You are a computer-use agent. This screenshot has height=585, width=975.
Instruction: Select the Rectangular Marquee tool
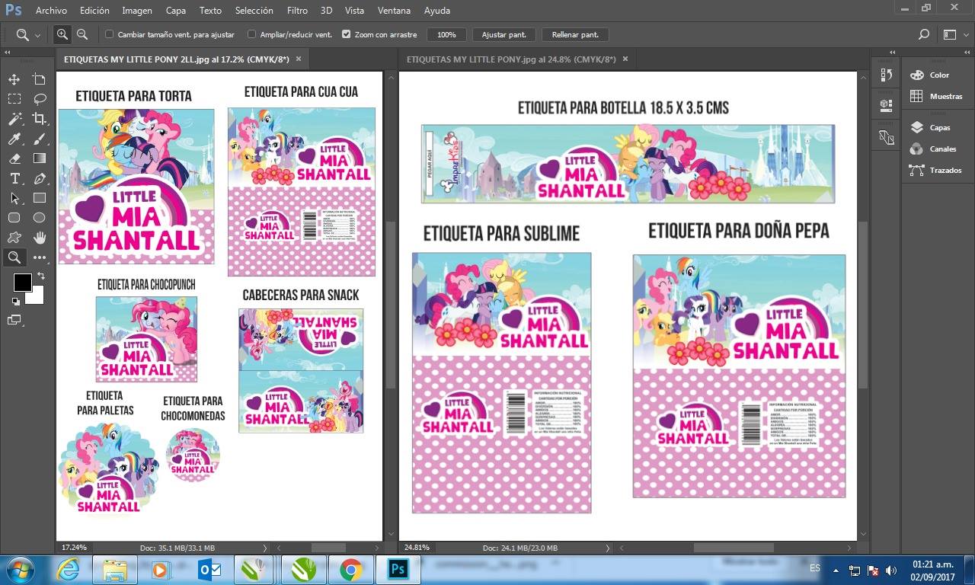tap(14, 99)
